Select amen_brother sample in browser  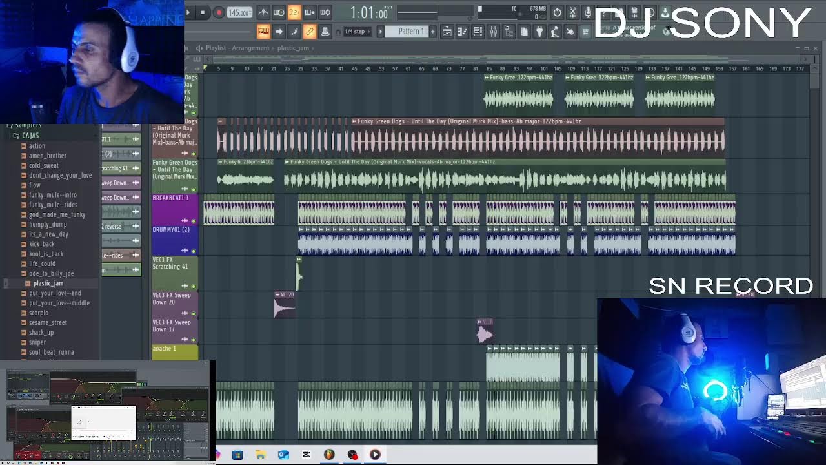click(x=47, y=156)
